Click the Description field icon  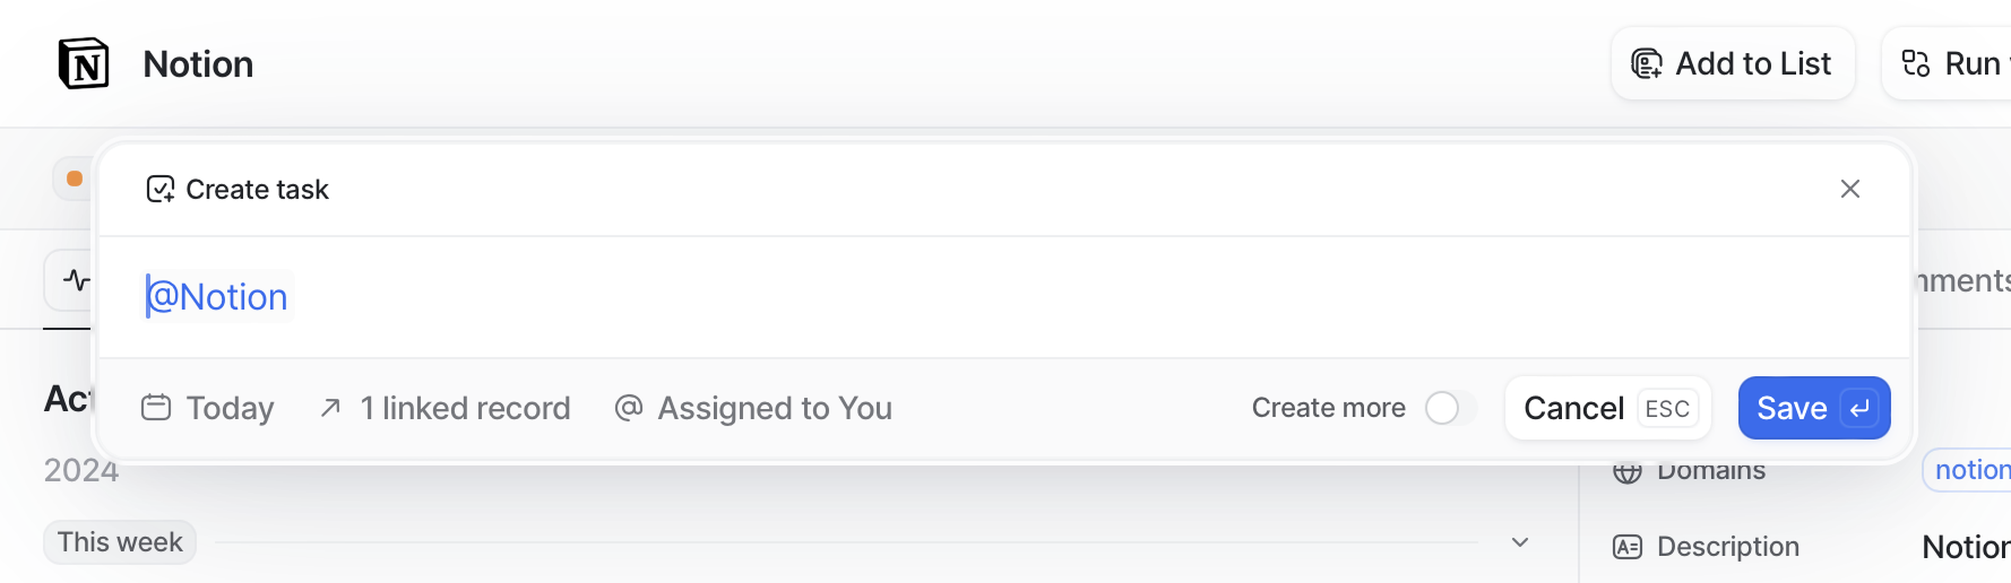pos(1627,547)
